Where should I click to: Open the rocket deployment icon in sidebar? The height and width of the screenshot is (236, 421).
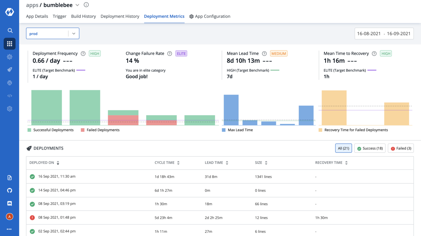(10, 70)
